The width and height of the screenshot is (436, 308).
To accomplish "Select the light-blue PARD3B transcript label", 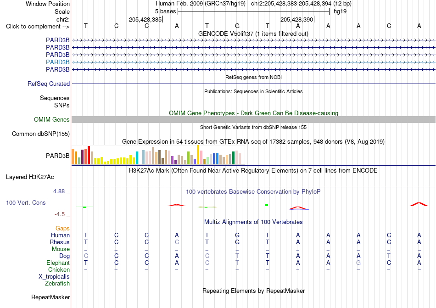I will [57, 62].
